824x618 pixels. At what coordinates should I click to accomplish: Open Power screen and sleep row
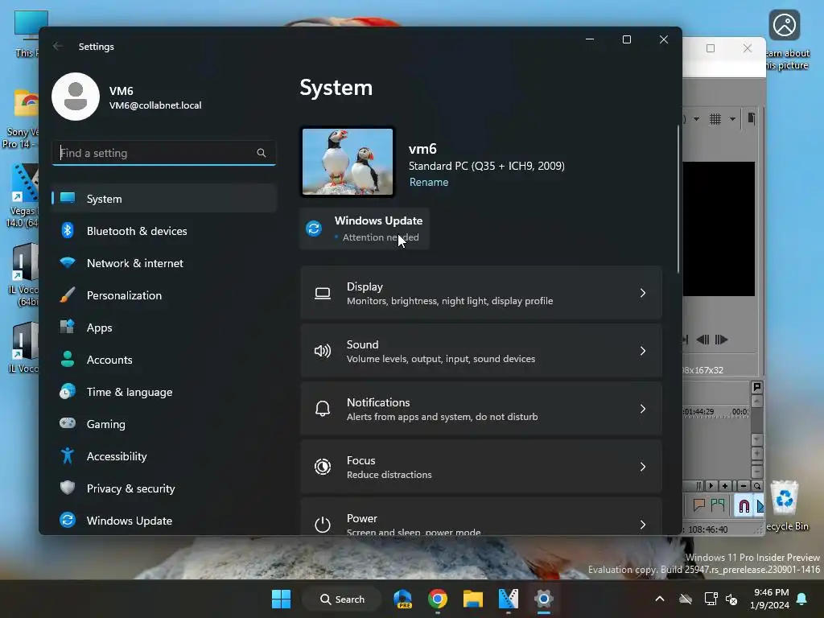481,517
